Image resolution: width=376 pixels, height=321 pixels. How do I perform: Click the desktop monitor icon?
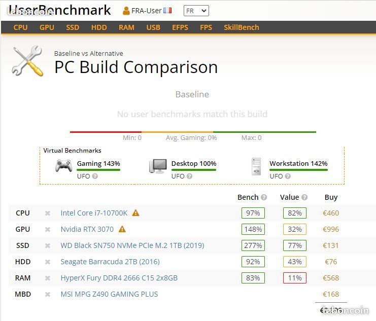[x=158, y=166]
